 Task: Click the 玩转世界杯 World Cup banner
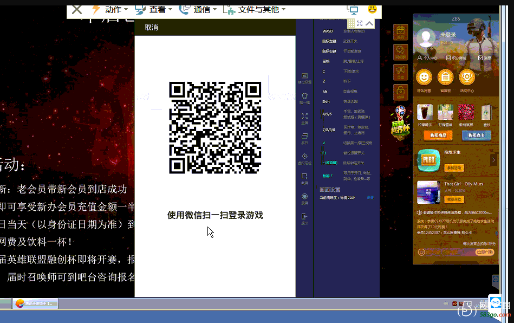(x=400, y=122)
